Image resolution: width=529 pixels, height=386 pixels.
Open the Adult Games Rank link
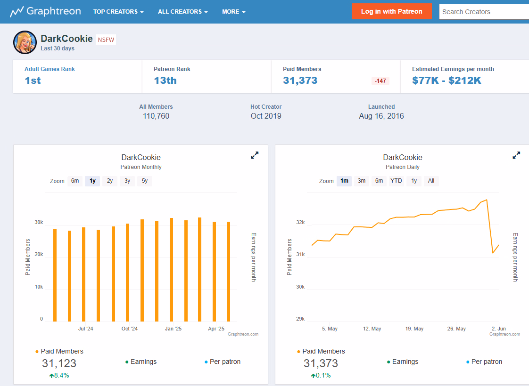[50, 69]
